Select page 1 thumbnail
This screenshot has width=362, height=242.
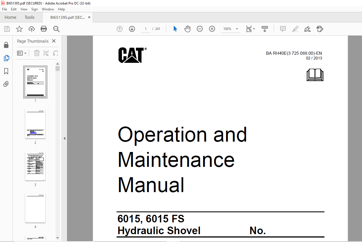pos(35,82)
